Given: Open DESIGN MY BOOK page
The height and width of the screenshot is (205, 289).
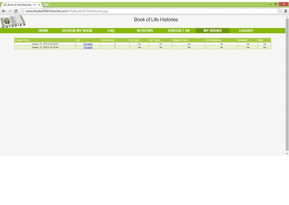Looking at the screenshot, I should (x=77, y=31).
